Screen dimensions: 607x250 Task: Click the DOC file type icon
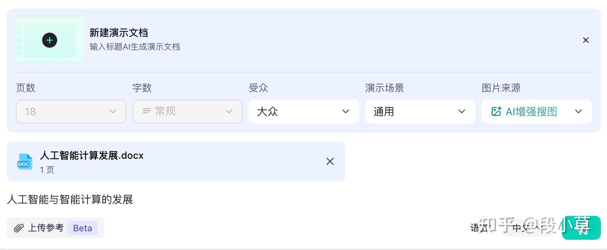25,162
